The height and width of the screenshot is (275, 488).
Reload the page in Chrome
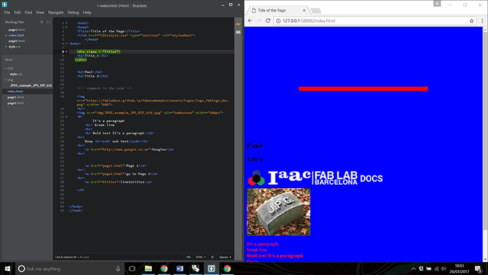(x=268, y=21)
